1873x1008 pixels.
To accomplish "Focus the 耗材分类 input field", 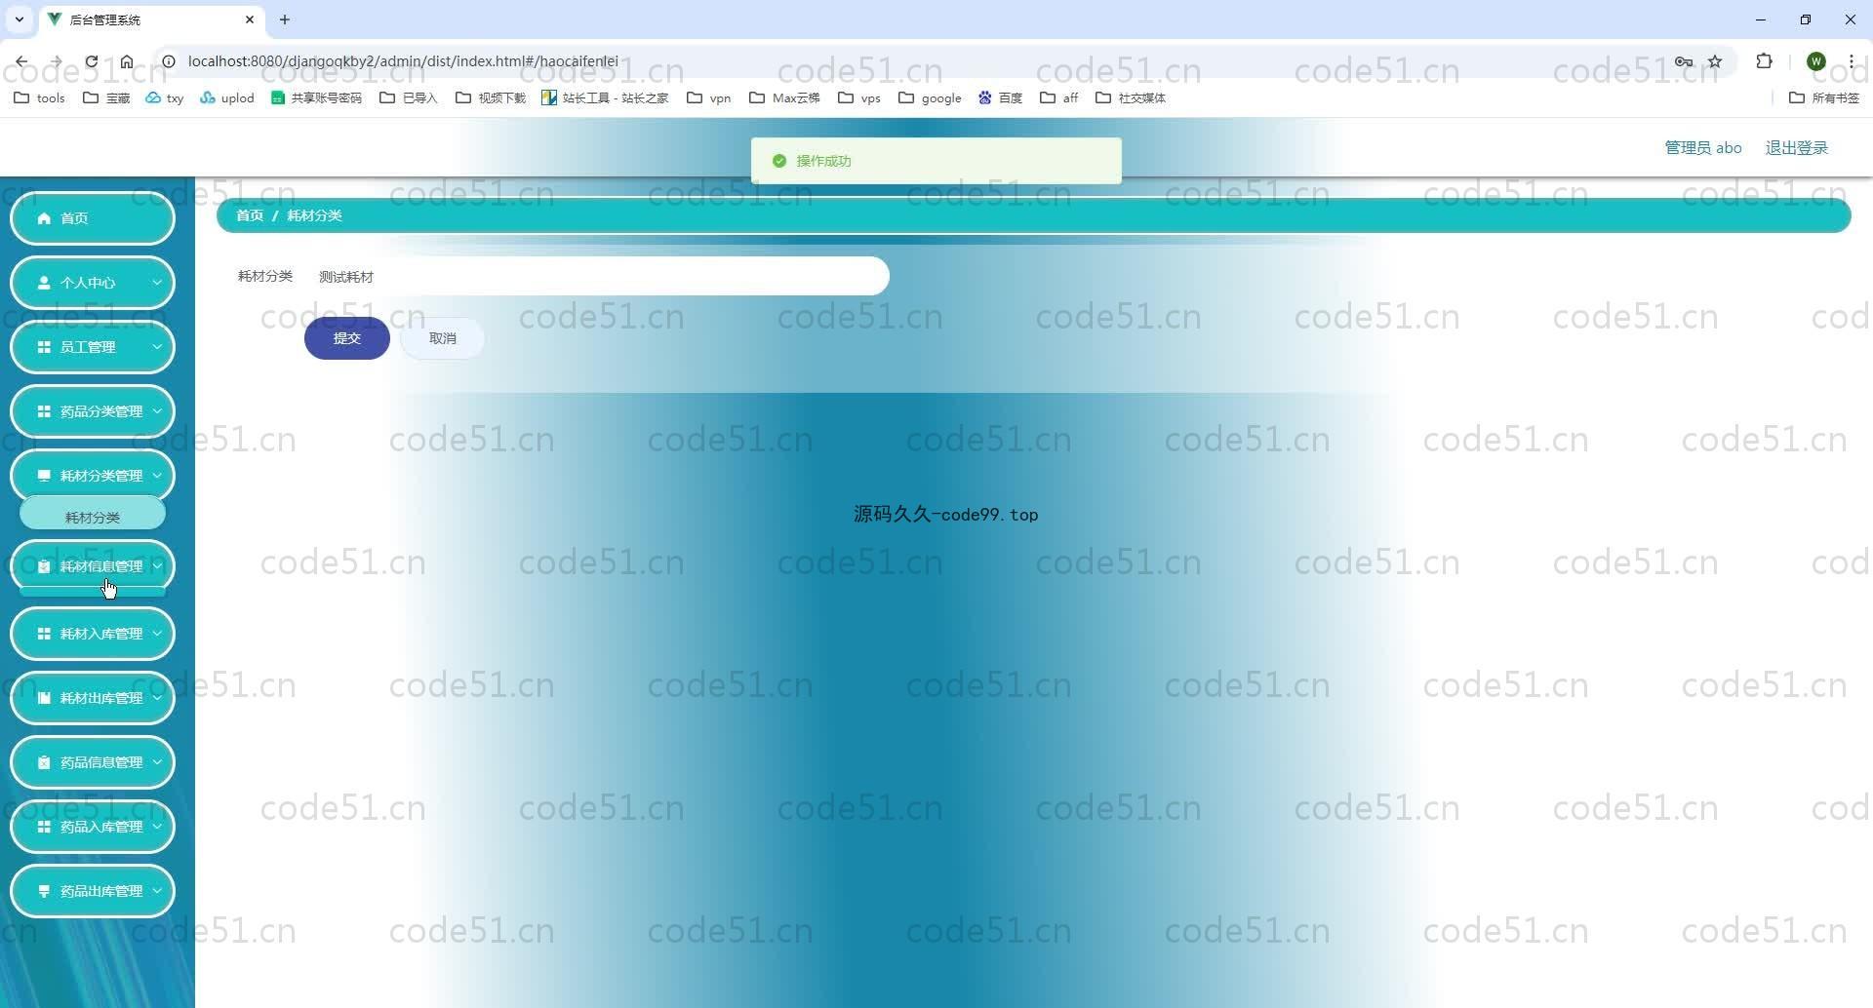I will [x=597, y=277].
